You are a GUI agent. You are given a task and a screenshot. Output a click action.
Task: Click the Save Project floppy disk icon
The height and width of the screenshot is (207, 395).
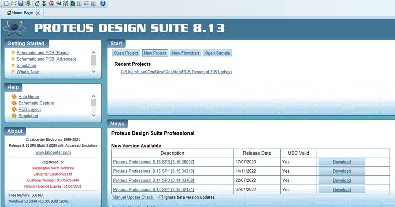click(x=21, y=3)
